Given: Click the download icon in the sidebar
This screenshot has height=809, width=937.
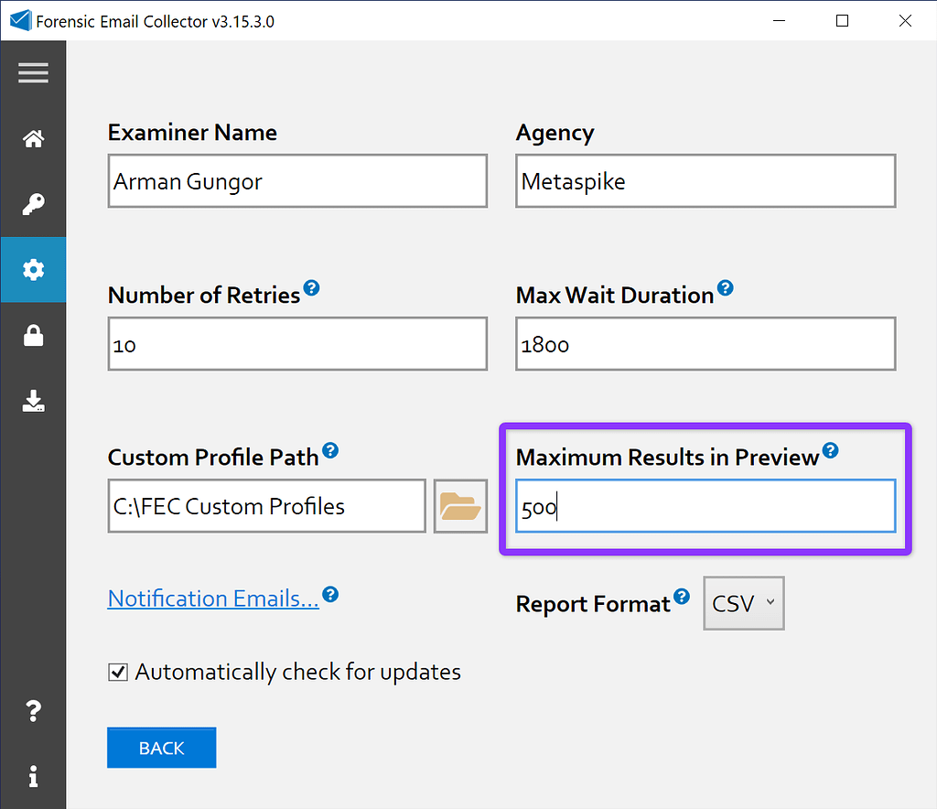Looking at the screenshot, I should coord(33,402).
